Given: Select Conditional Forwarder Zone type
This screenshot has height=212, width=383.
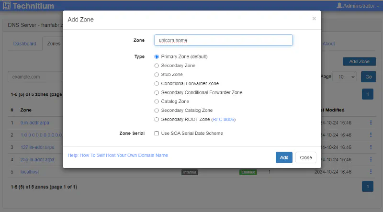Looking at the screenshot, I should click(157, 84).
